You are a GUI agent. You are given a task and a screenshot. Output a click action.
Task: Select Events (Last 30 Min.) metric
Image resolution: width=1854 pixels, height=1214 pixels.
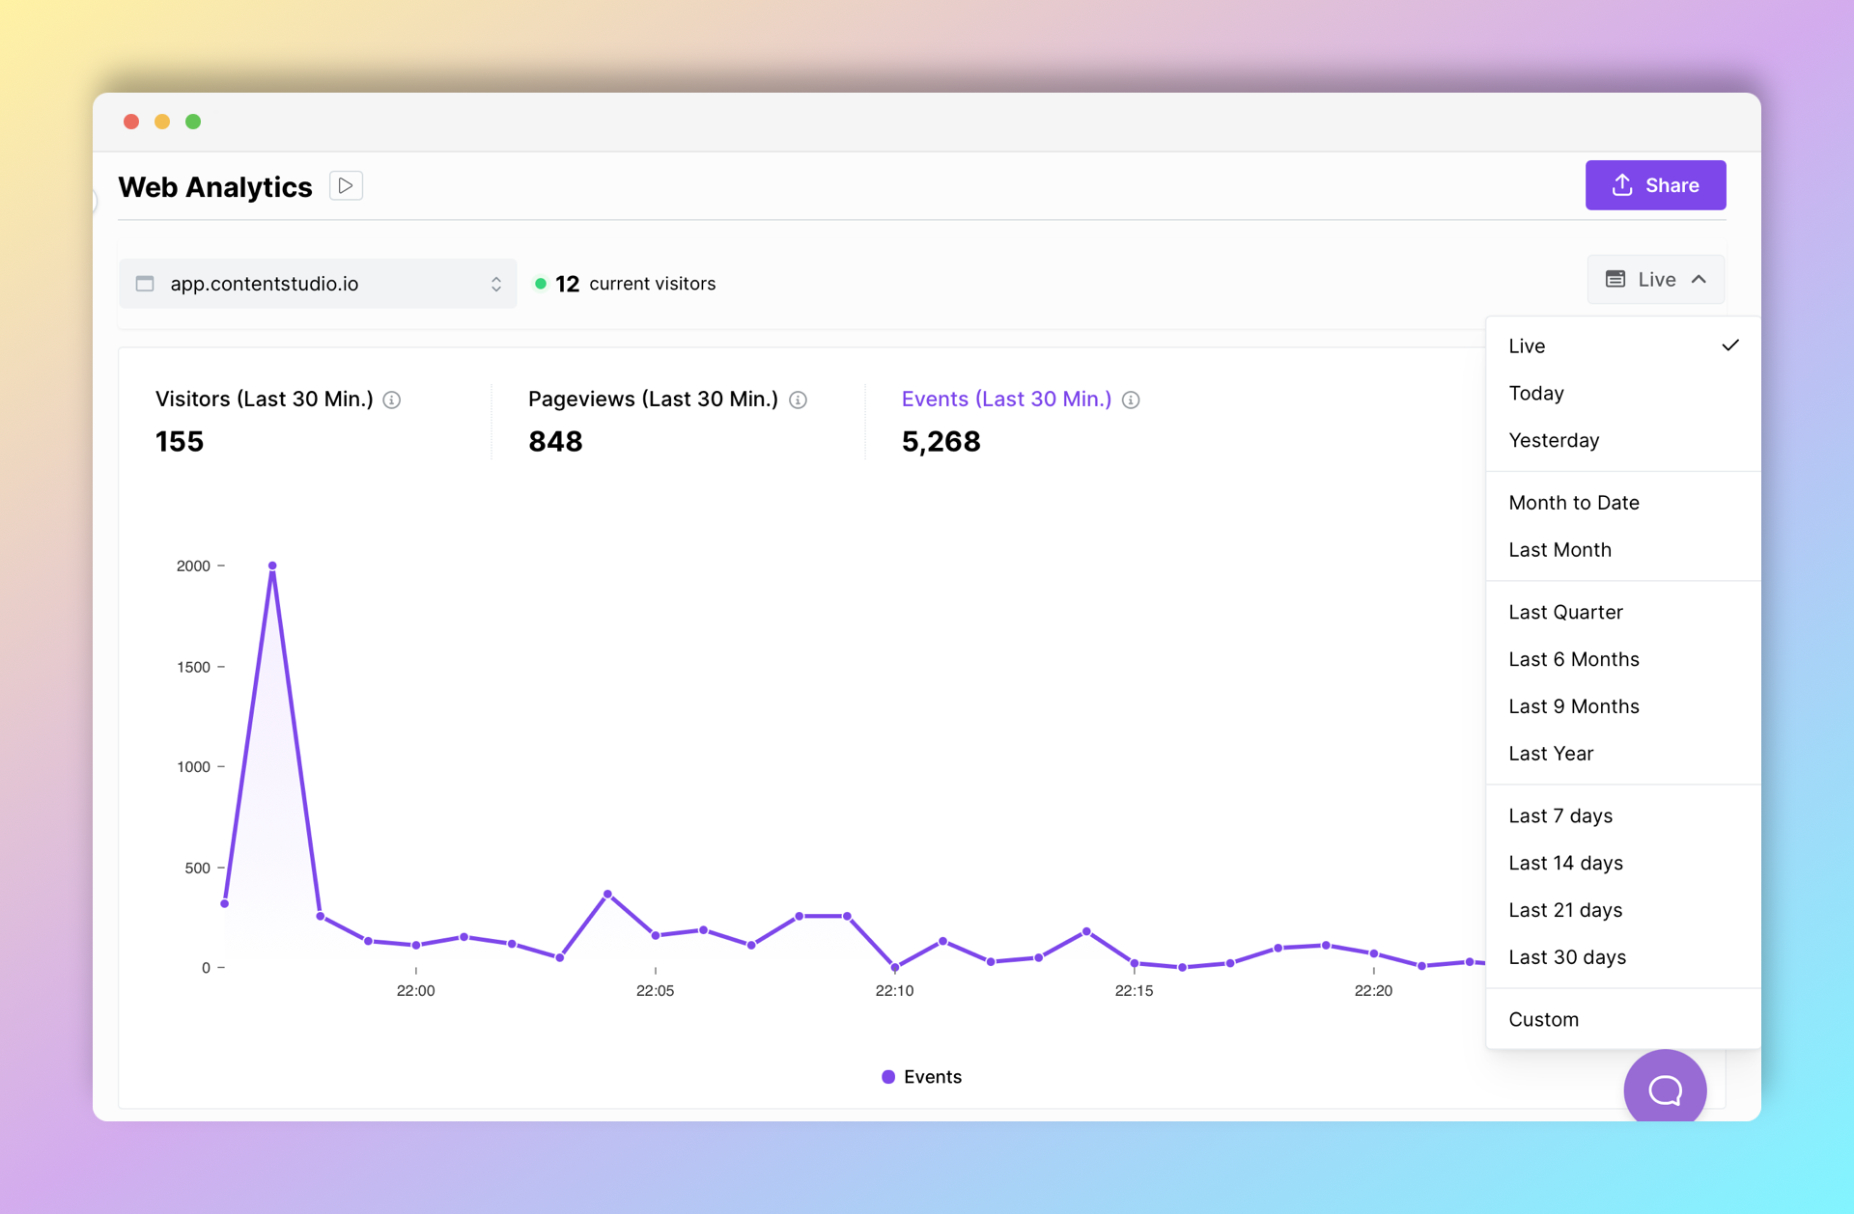[1005, 399]
